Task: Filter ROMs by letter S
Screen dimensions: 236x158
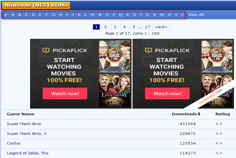Action: pos(134,15)
